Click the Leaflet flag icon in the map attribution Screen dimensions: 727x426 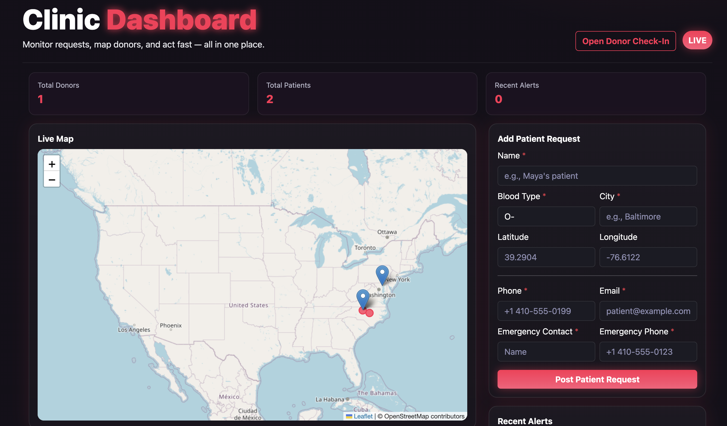tap(349, 416)
